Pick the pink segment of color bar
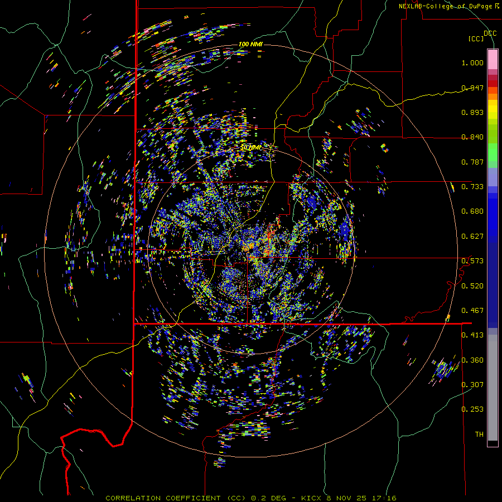The height and width of the screenshot is (502, 502). 493,59
